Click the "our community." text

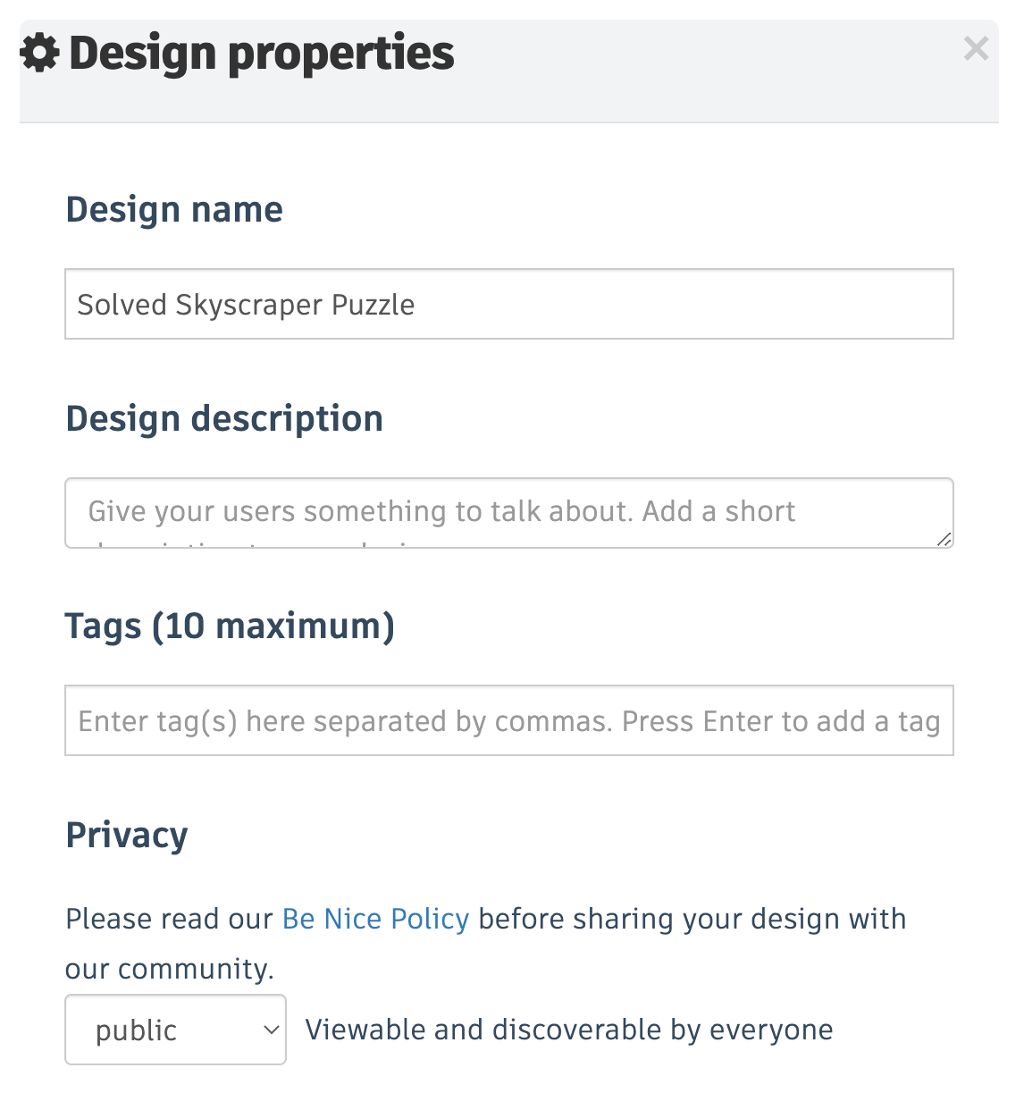[170, 969]
